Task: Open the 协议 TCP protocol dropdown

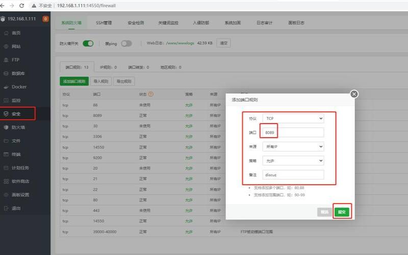Action: pyautogui.click(x=293, y=118)
